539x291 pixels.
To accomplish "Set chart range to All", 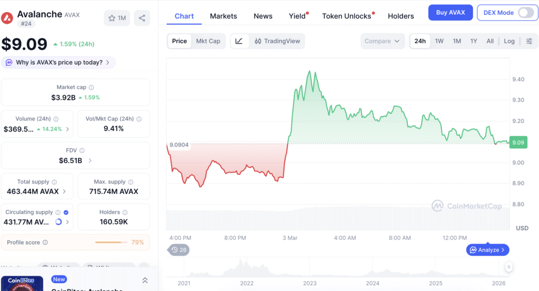I will pos(490,41).
